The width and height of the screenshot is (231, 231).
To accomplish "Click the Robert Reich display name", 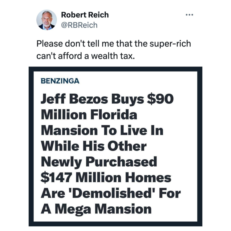I will pos(85,14).
